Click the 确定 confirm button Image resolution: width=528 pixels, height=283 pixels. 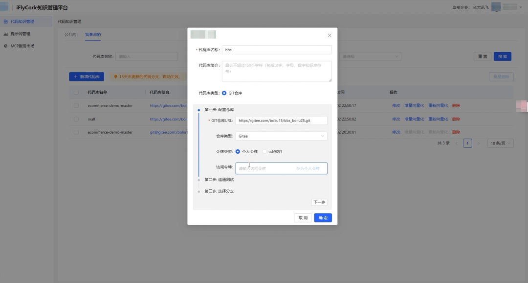323,218
